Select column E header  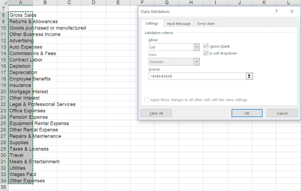pyautogui.click(x=118, y=3)
